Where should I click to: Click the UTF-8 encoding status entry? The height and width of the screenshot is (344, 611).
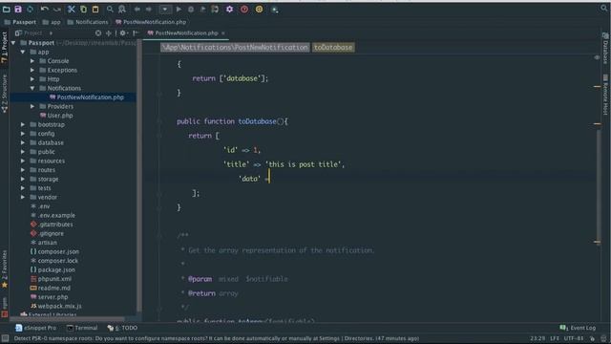pyautogui.click(x=574, y=338)
